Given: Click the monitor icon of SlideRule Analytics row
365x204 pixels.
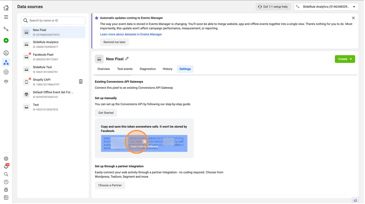Looking at the screenshot, I should point(26,45).
